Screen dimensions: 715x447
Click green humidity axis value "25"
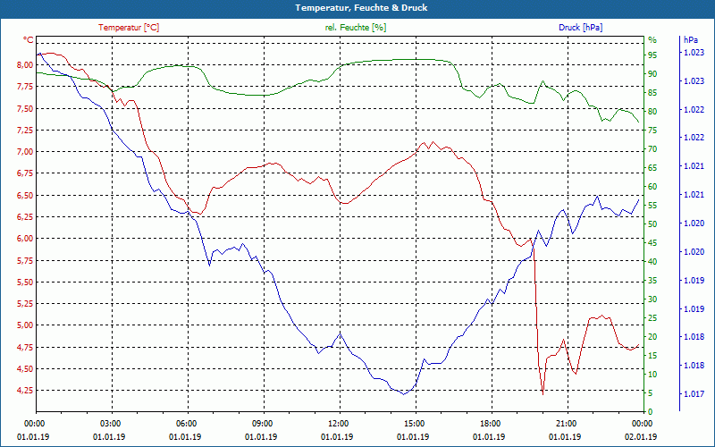tap(652, 318)
